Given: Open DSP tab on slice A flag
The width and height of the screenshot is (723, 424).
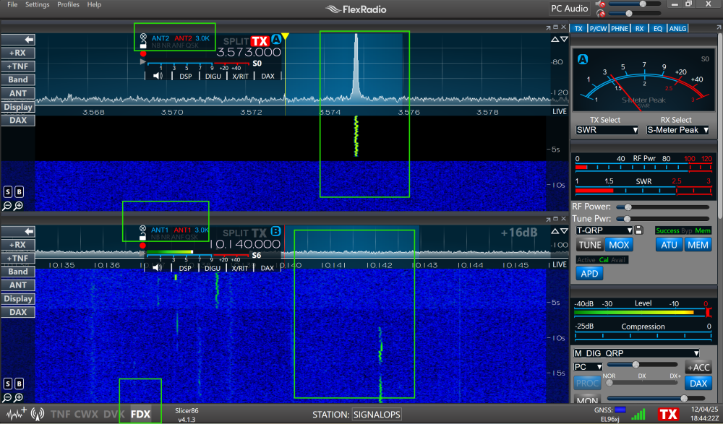Looking at the screenshot, I should [185, 76].
